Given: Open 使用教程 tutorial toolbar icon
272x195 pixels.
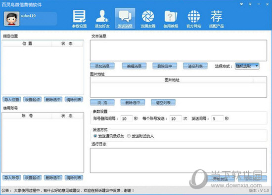Looking at the screenshot, I should click(171, 19).
